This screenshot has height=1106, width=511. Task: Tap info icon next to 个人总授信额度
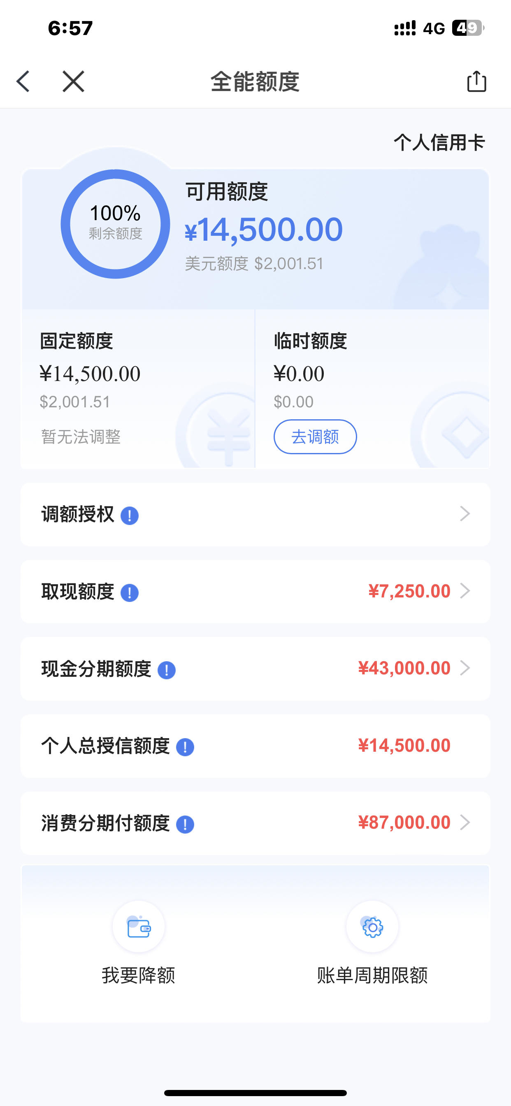(185, 747)
